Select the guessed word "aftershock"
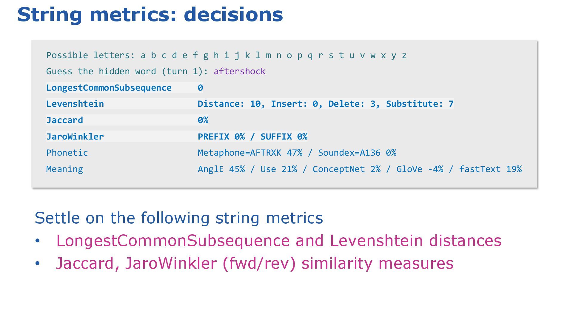The image size is (573, 322). click(240, 72)
